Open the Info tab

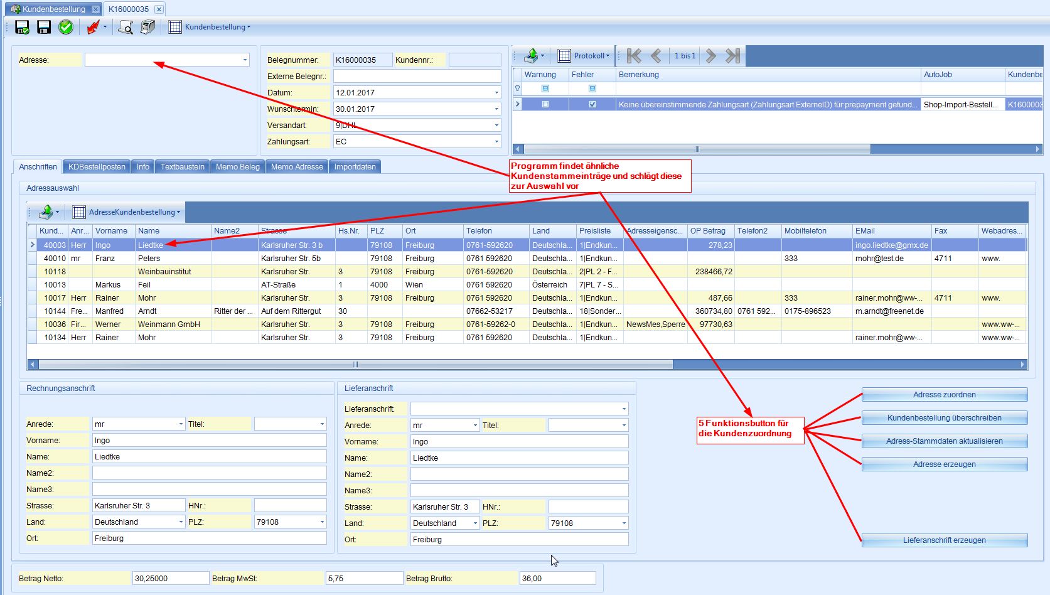coord(143,166)
